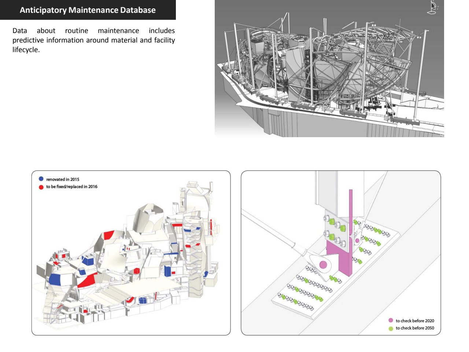Select the large blue curved panel at far left

pos(55,279)
